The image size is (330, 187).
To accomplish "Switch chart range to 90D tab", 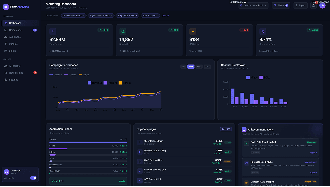I will coord(199,67).
